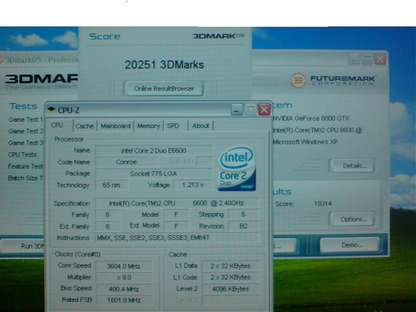Click the Revision value 'B2'

243,226
